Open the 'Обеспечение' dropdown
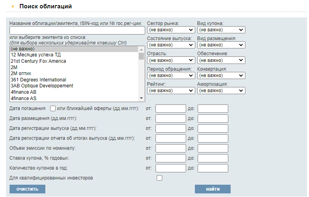The width and height of the screenshot is (309, 197). click(221, 60)
